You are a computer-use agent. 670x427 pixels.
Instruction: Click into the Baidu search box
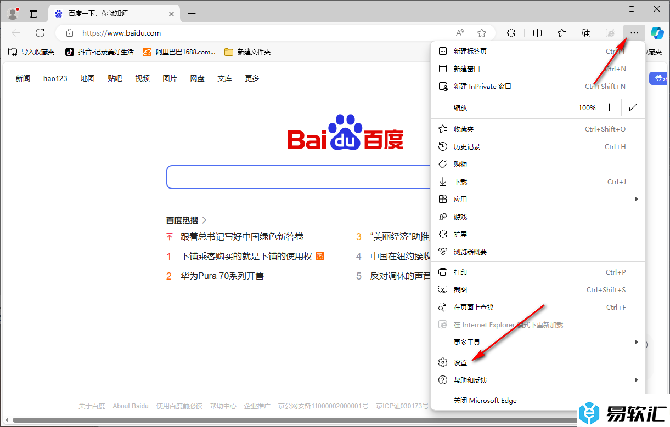tap(299, 177)
